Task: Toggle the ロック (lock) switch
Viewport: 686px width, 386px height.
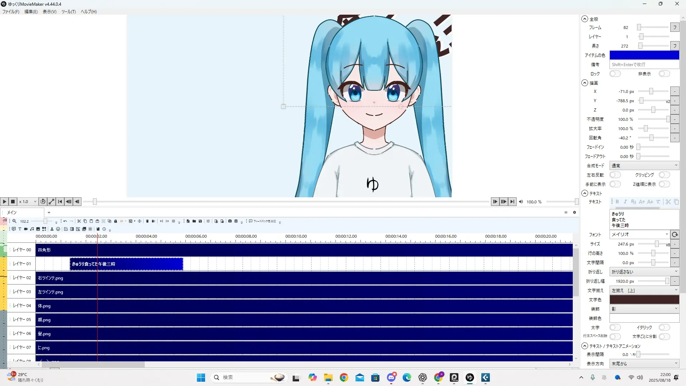Action: coord(615,74)
